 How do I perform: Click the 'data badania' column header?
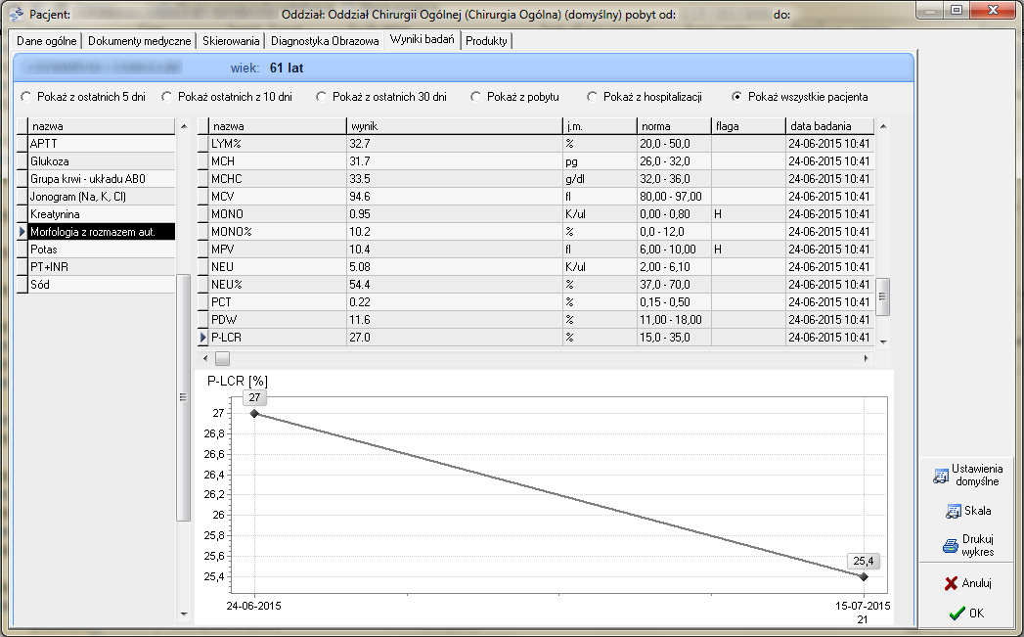pos(829,126)
